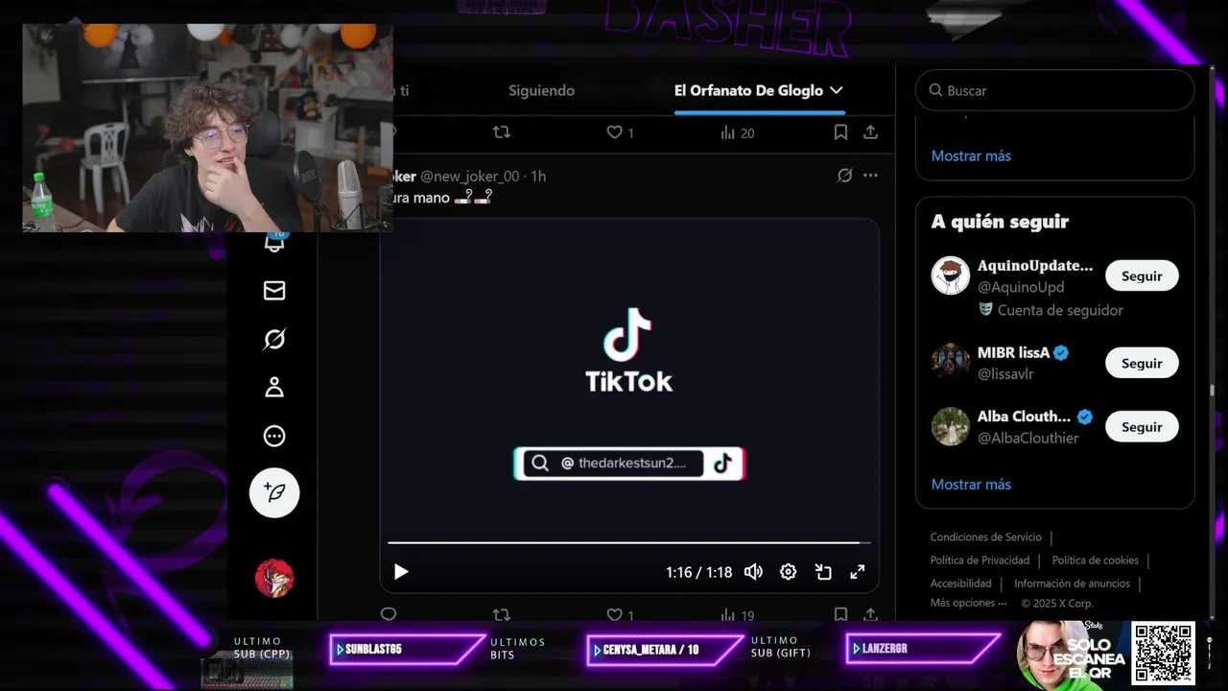Click the Buscar search field
The width and height of the screenshot is (1228, 691).
[x=1054, y=90]
